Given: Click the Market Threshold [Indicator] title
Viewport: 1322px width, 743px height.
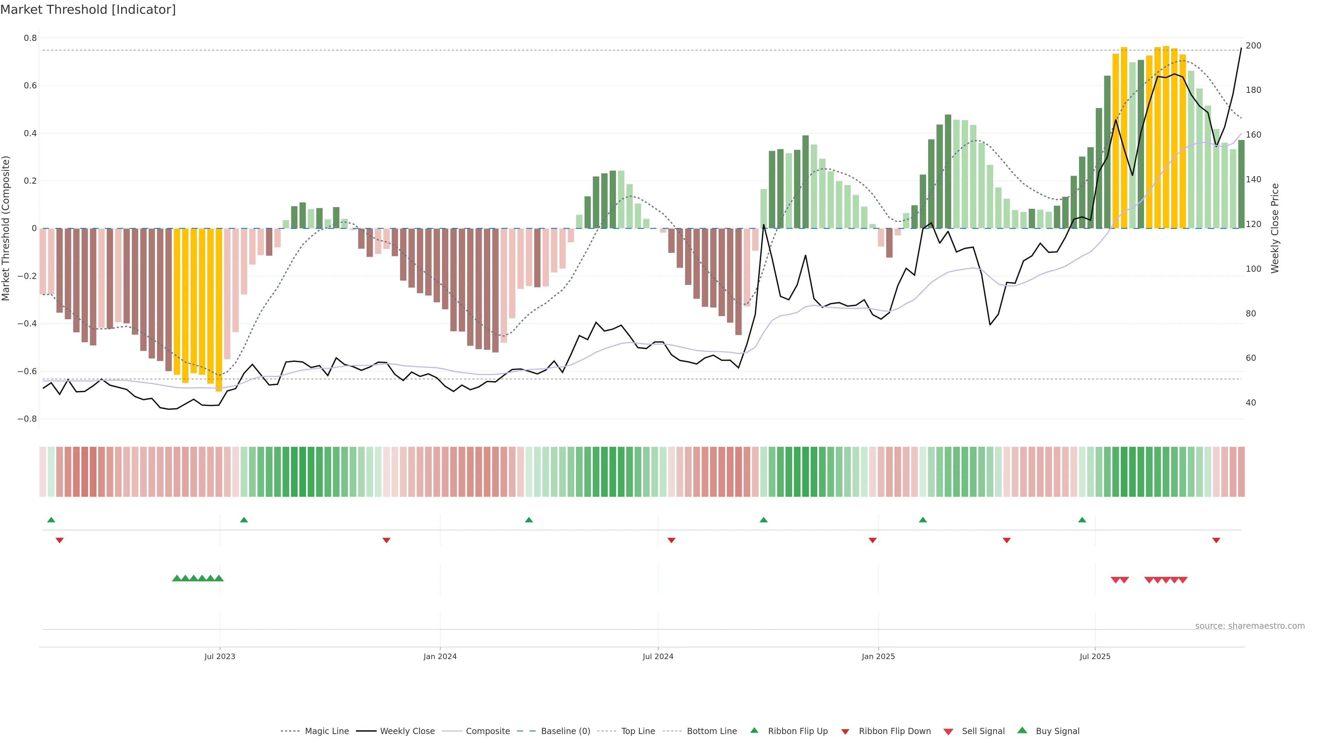Looking at the screenshot, I should (x=88, y=10).
